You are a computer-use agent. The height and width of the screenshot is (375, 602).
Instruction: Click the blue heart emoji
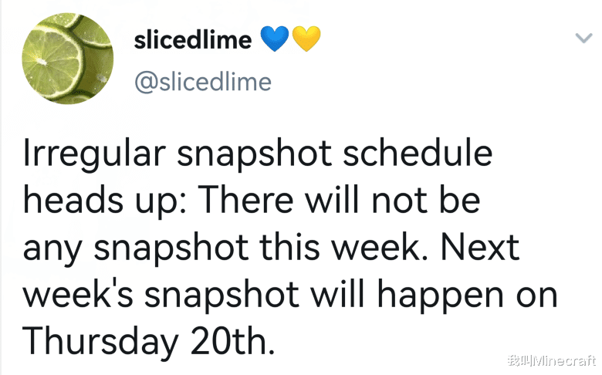275,39
